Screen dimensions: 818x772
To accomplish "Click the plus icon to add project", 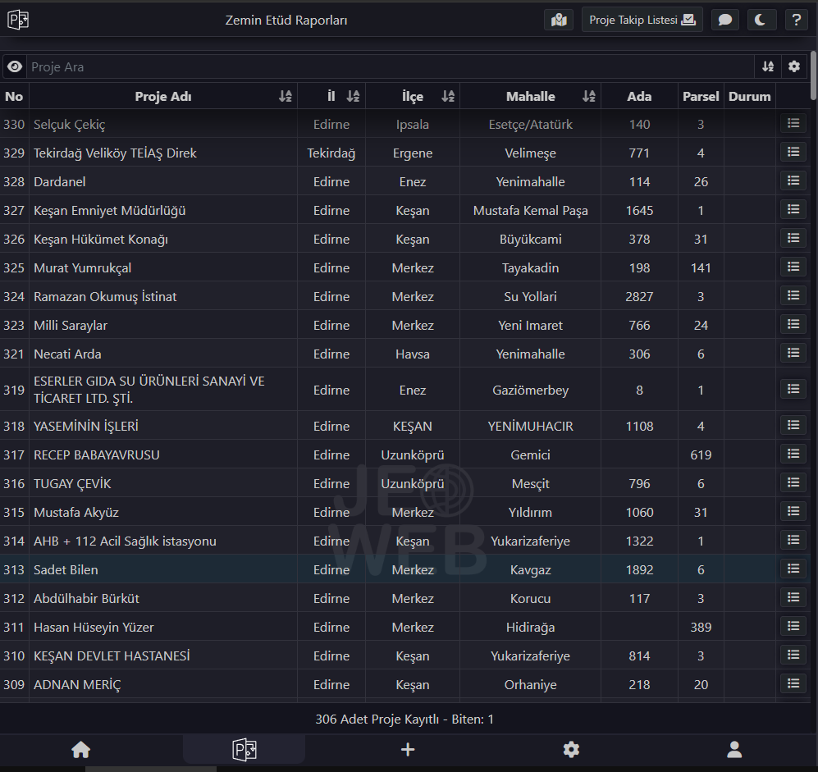I will 408,749.
